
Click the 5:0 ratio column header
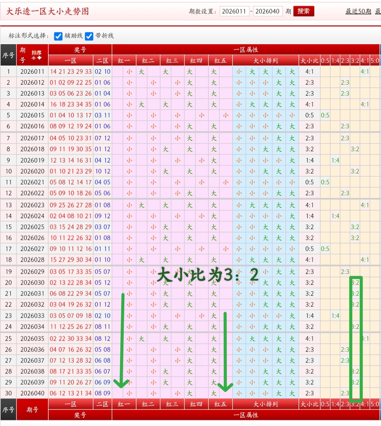(x=375, y=60)
